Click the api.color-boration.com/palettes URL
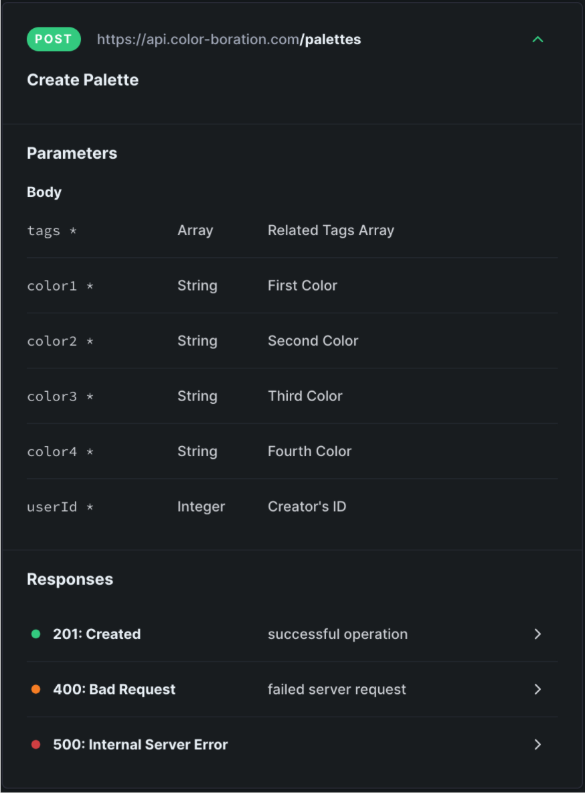Image resolution: width=585 pixels, height=793 pixels. 229,40
